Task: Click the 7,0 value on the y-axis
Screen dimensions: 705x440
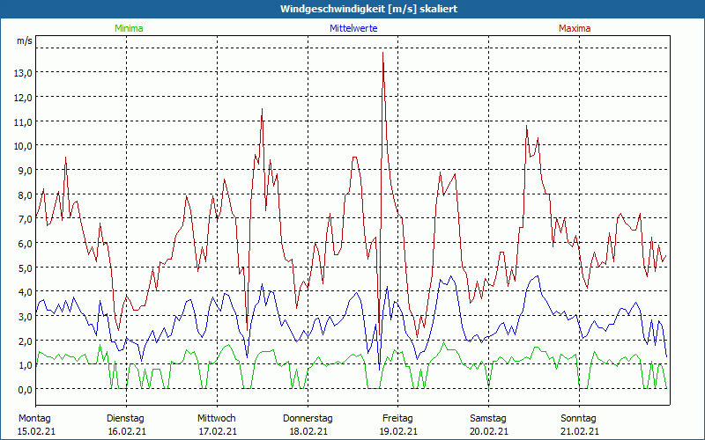Action: pos(24,218)
